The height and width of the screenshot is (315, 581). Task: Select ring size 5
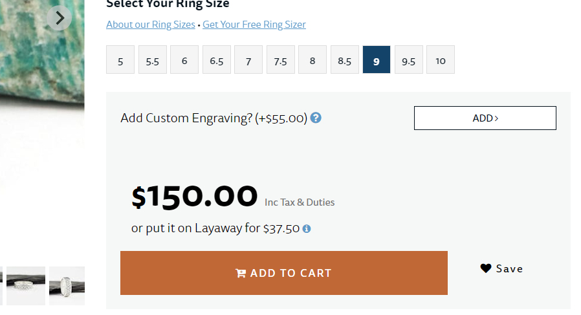pyautogui.click(x=120, y=60)
